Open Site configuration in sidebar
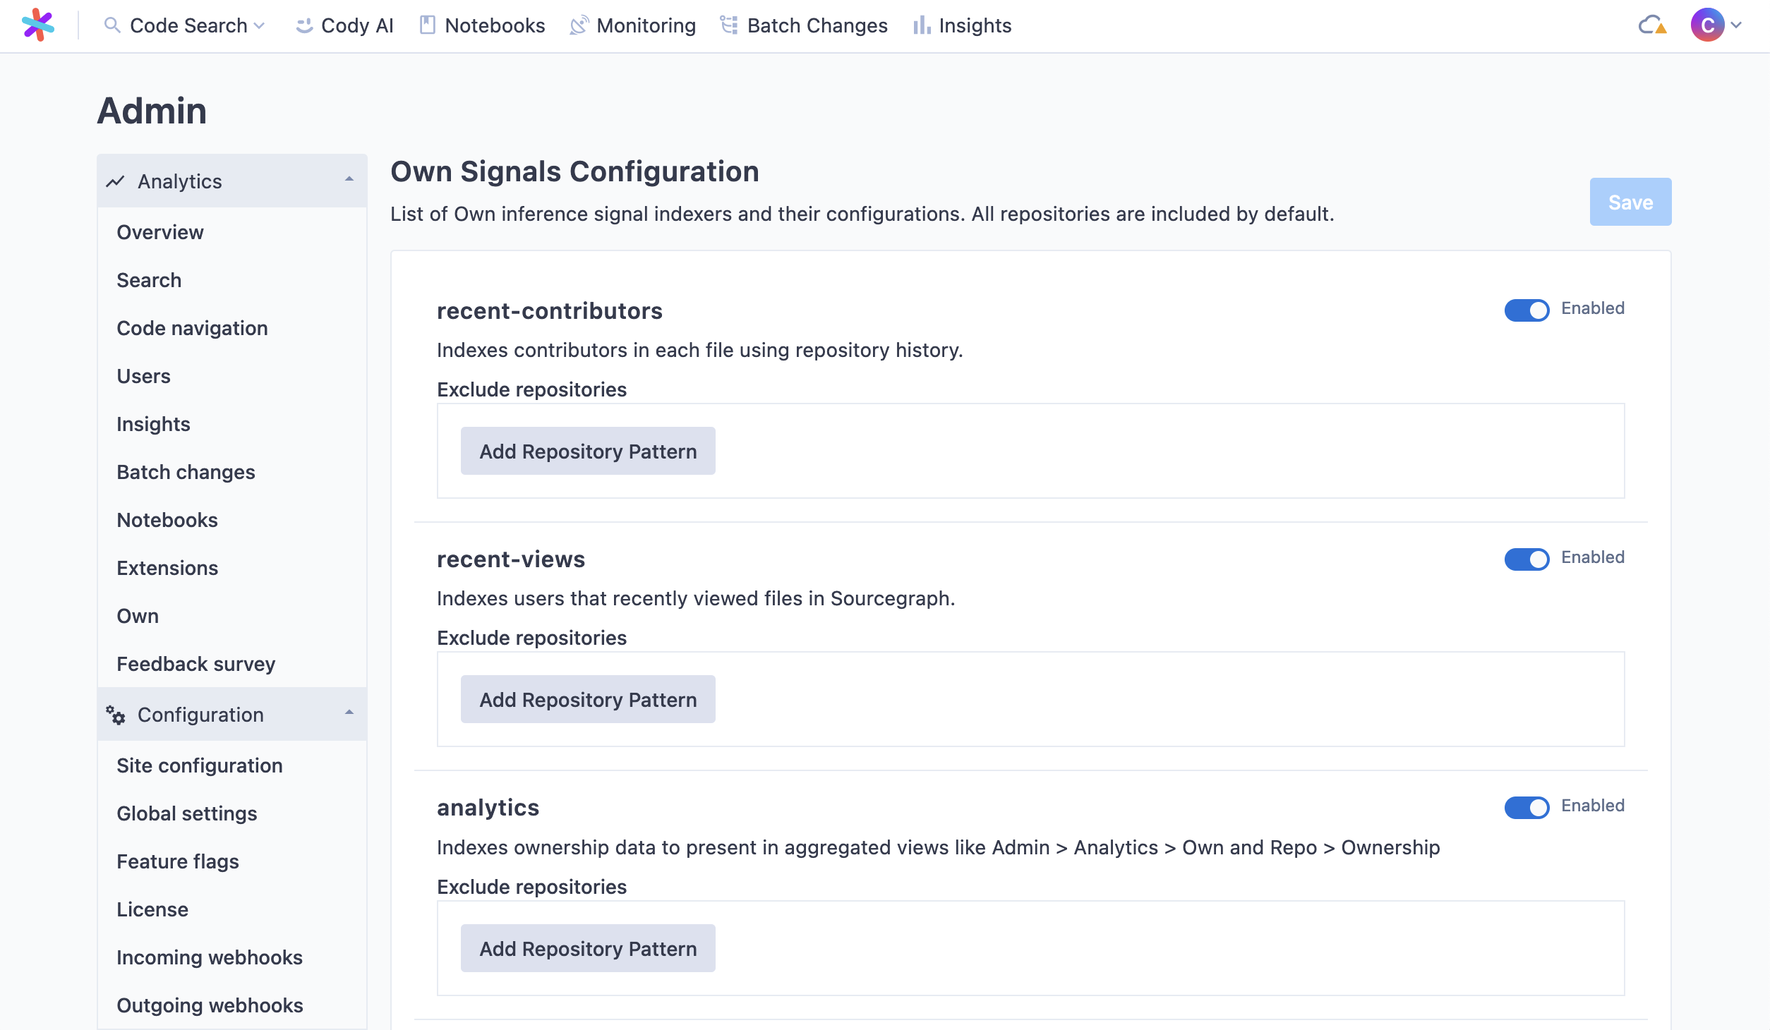The image size is (1770, 1030). [231, 765]
